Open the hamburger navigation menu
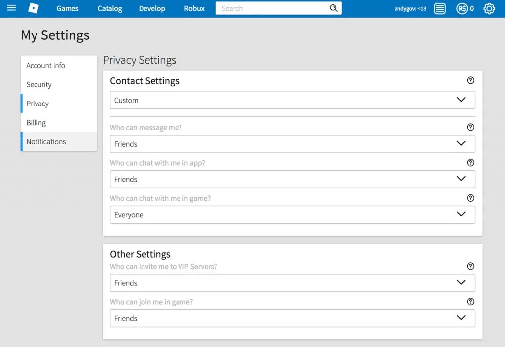505x347 pixels. click(x=11, y=8)
